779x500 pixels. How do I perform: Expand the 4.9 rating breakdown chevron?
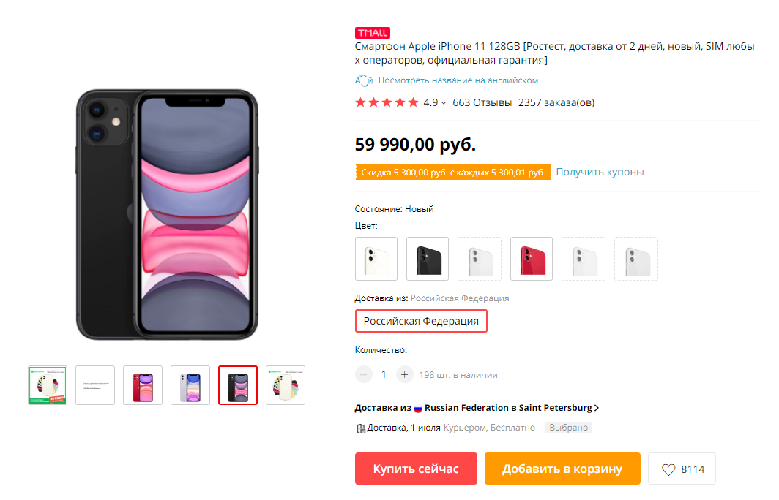coord(444,103)
